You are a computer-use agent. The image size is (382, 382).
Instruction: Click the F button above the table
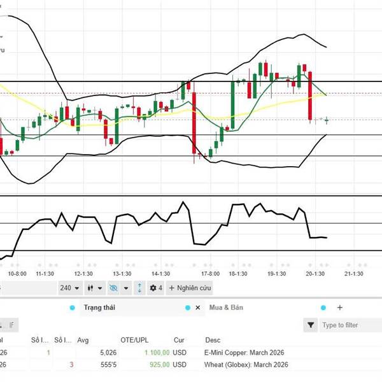(x=11, y=325)
